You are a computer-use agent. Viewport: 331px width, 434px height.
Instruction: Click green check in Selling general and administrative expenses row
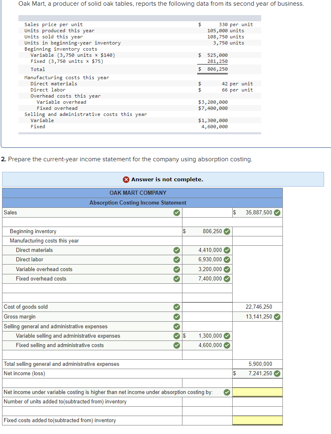click(177, 327)
